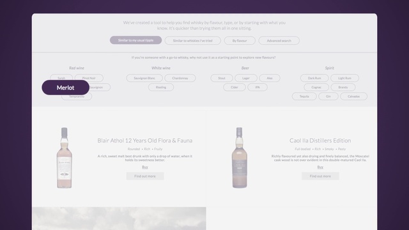Select Sauvignon Blanc white wine
The image size is (409, 230).
click(144, 78)
